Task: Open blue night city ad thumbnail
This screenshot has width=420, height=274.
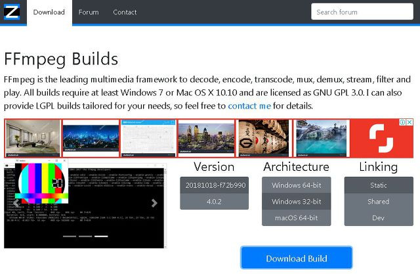Action: tap(91, 138)
